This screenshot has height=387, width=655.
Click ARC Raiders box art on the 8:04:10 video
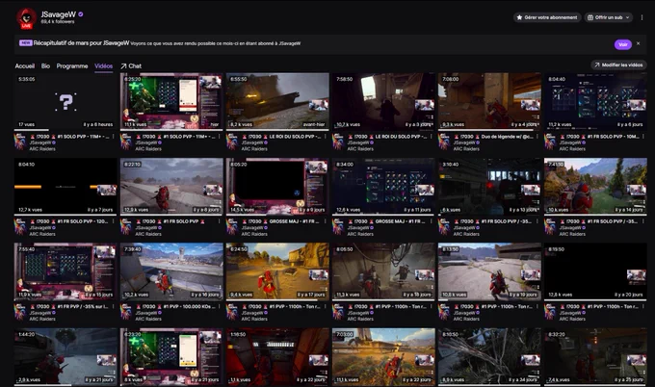pyautogui.click(x=19, y=226)
